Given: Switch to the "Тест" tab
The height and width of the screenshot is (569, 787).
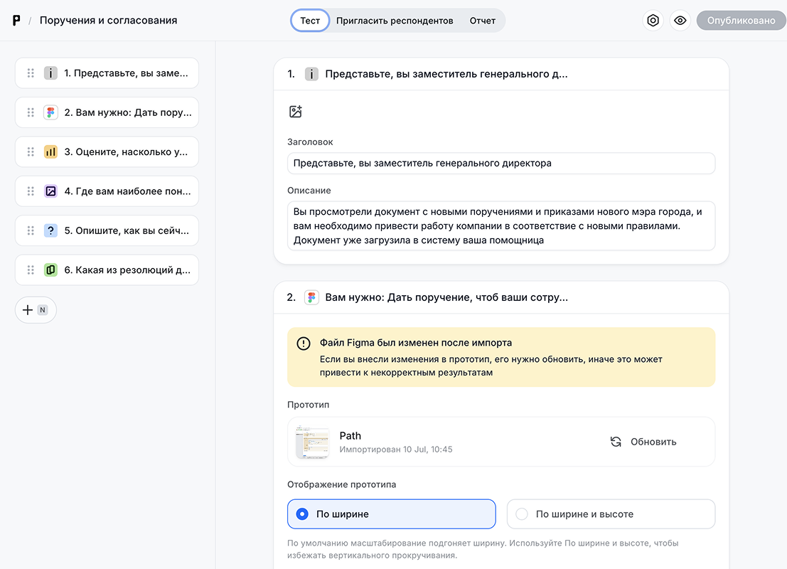Looking at the screenshot, I should (310, 21).
